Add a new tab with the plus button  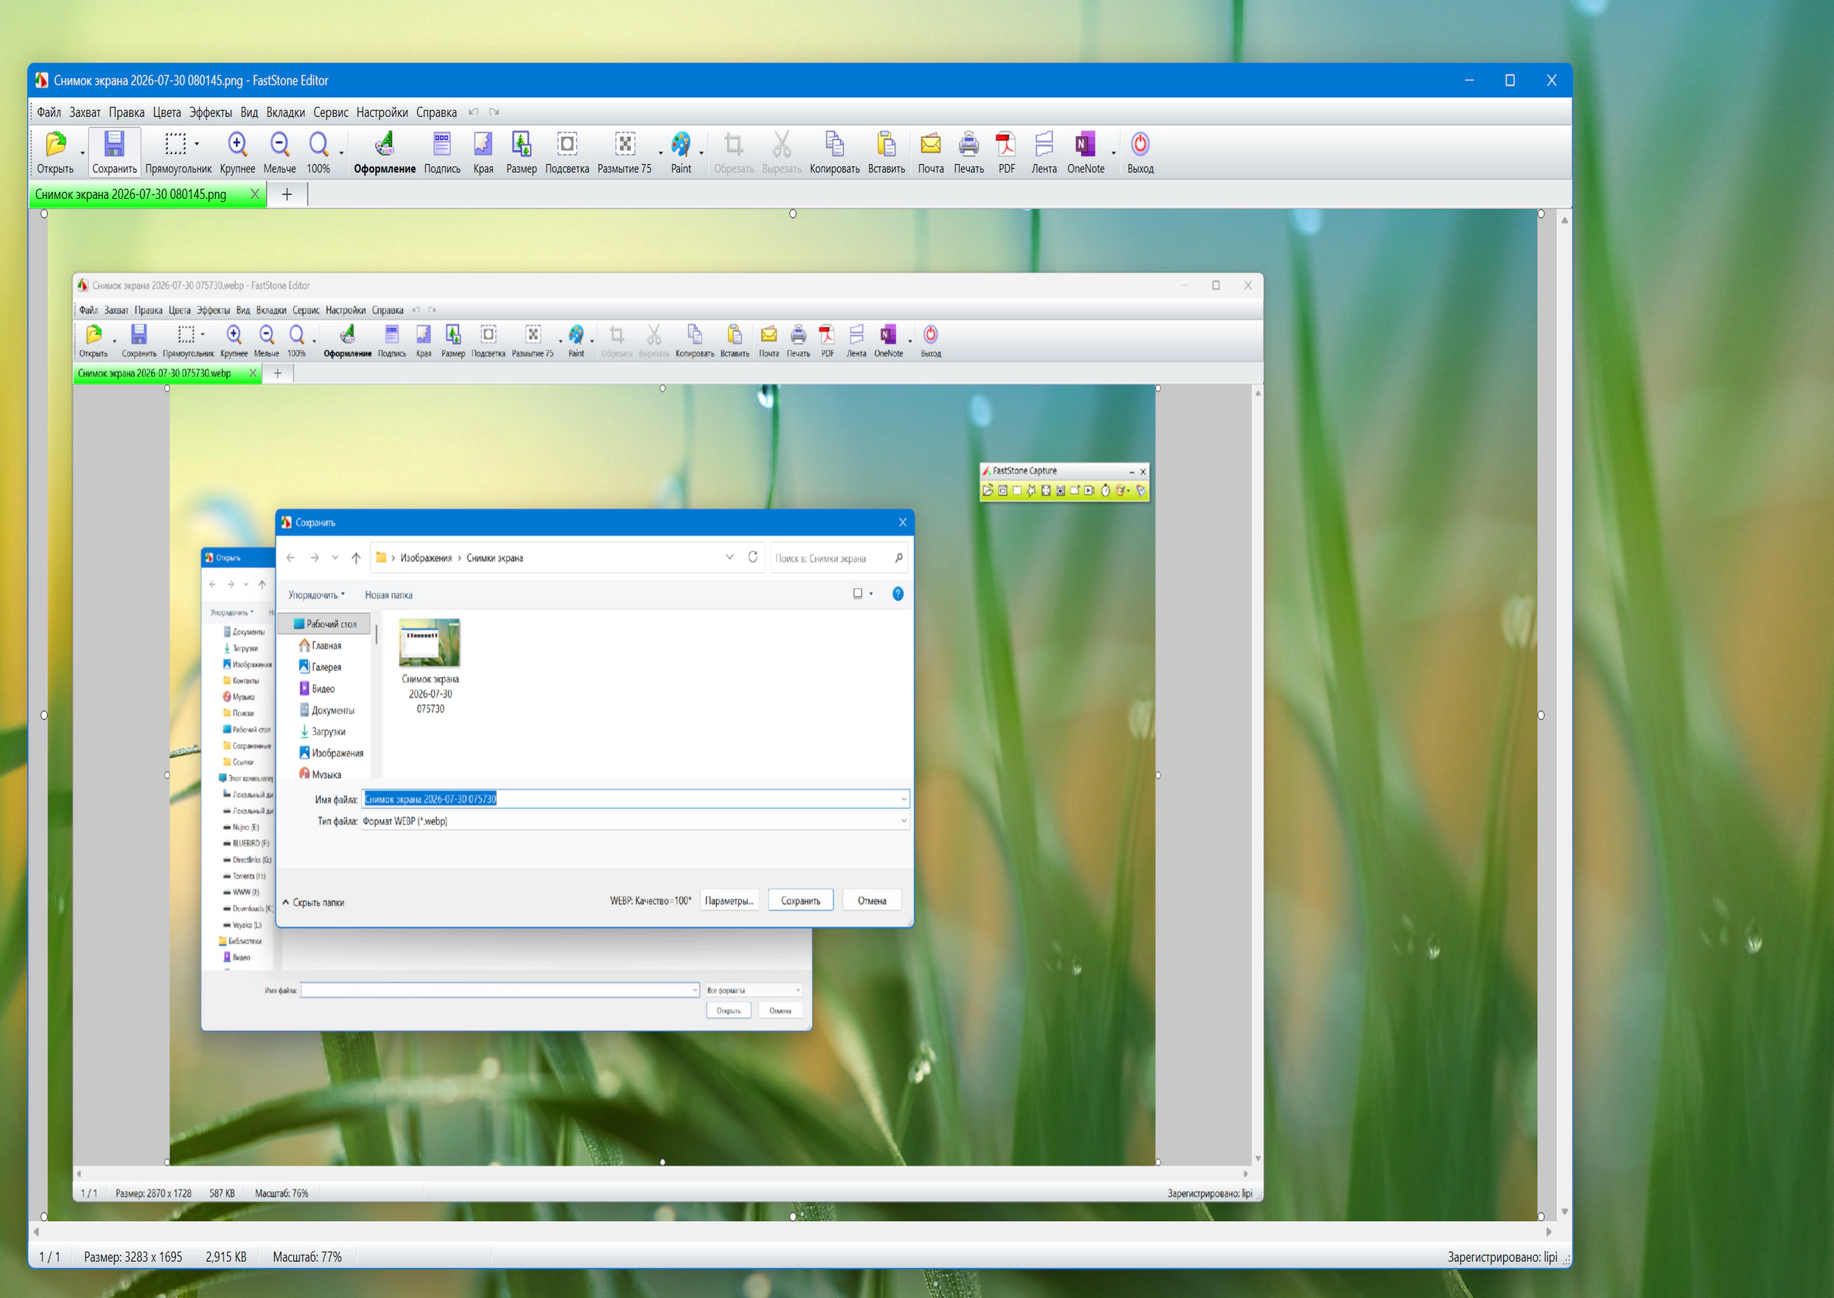coord(287,194)
